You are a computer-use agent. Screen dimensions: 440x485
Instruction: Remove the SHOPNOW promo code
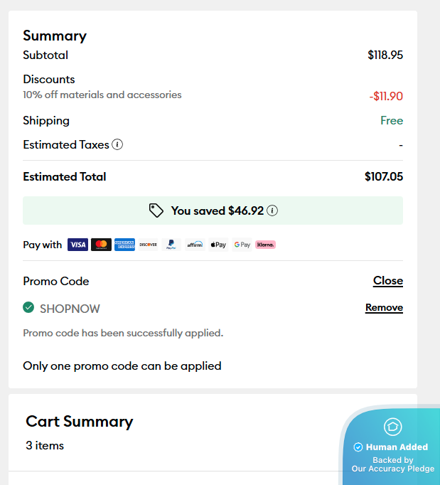point(384,308)
